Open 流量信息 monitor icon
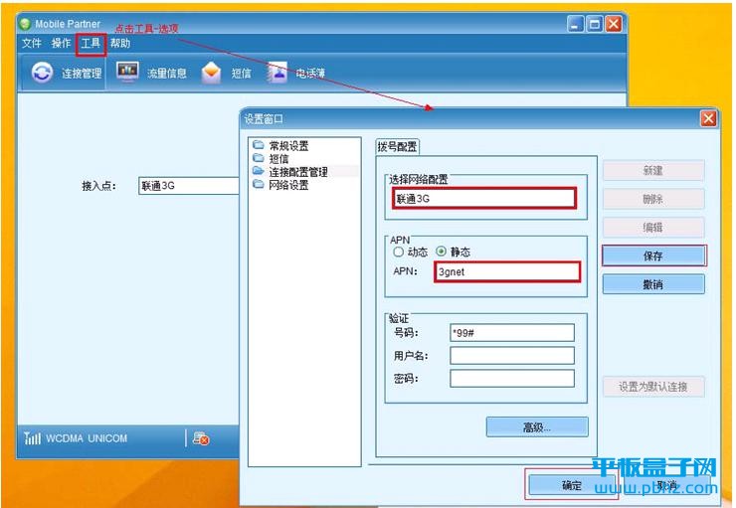The width and height of the screenshot is (736, 508). tap(127, 73)
